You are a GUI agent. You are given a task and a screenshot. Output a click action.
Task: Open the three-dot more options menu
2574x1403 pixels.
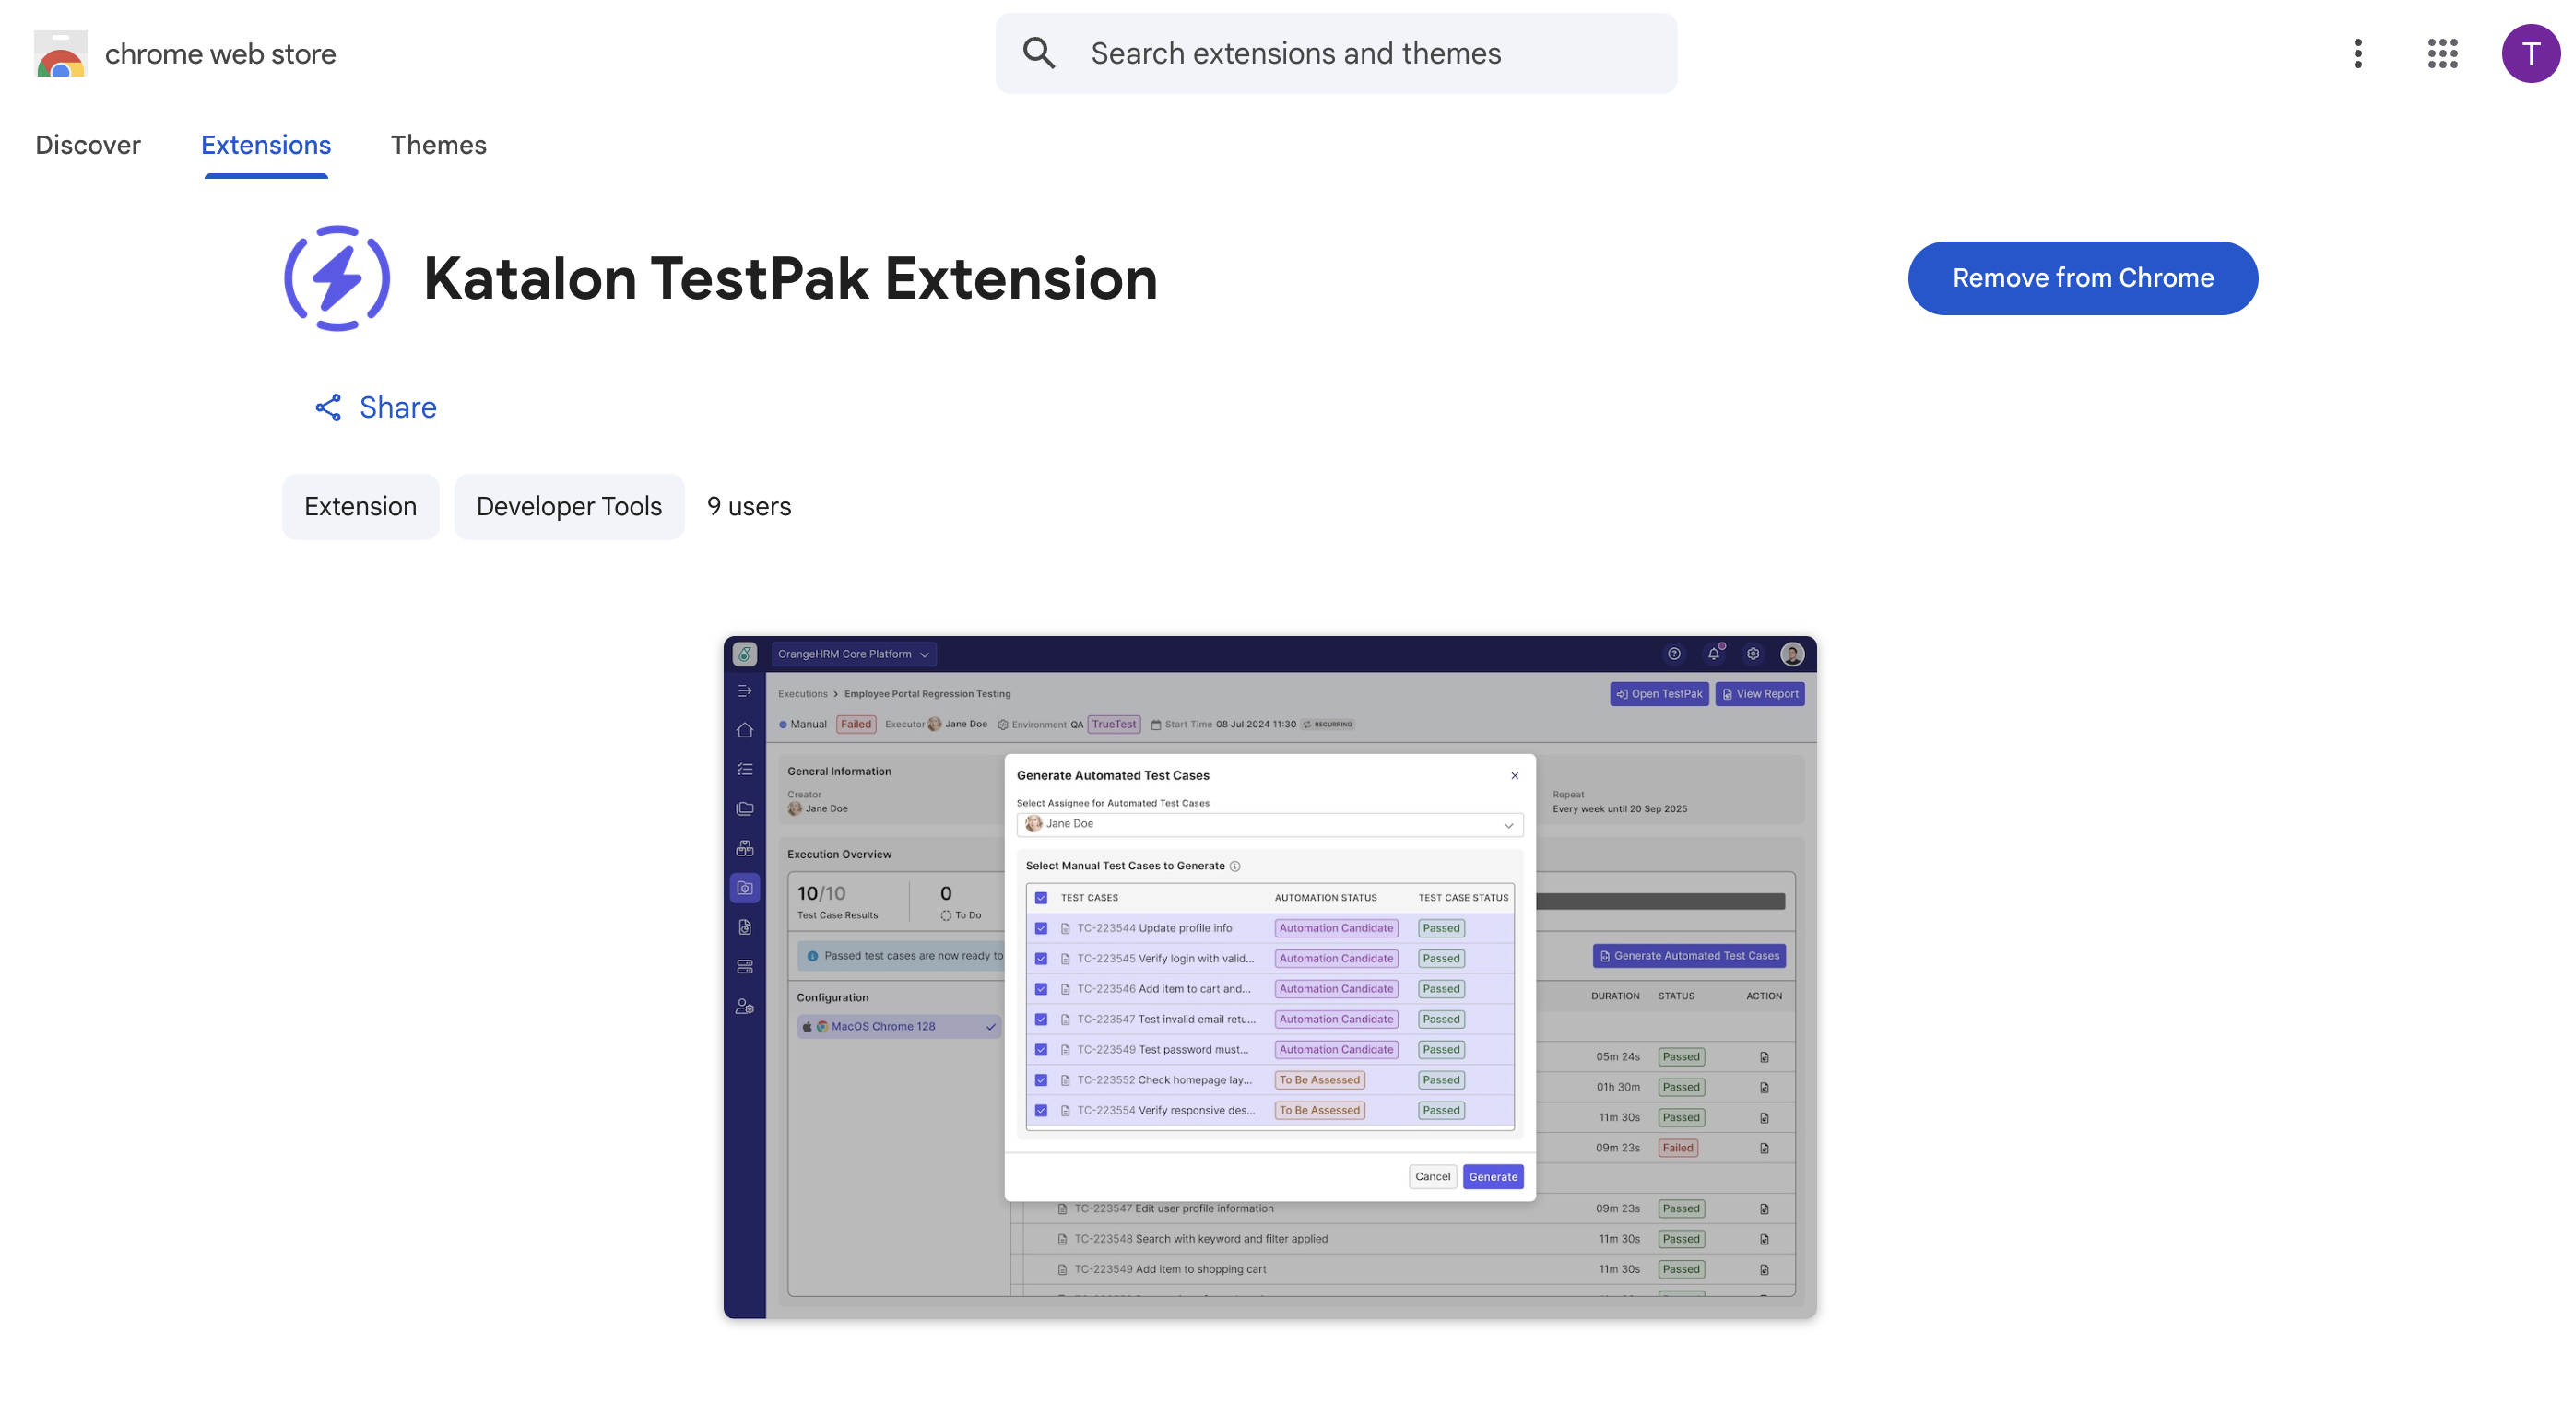(2357, 53)
